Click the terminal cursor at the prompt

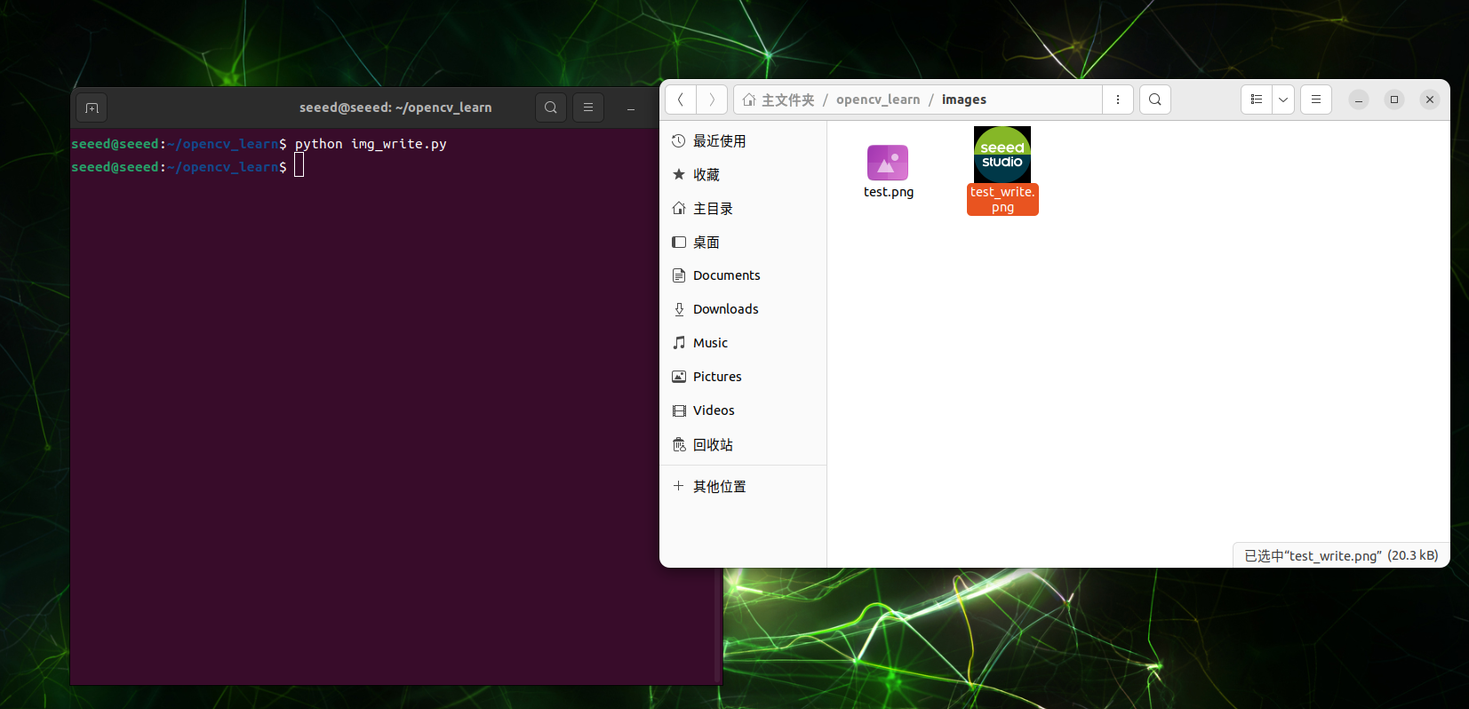pos(299,165)
